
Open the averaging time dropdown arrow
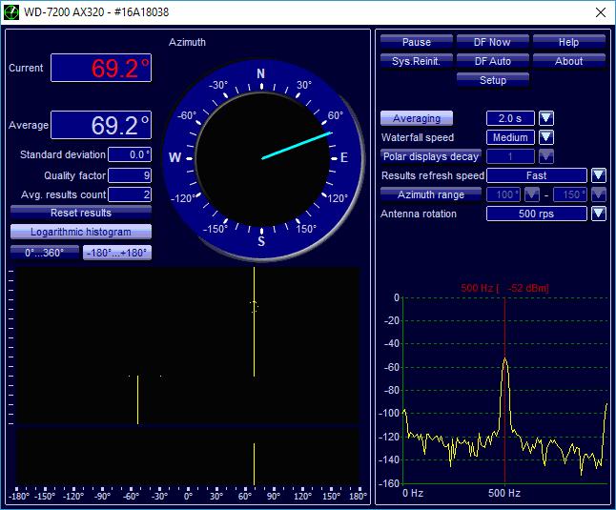(546, 118)
